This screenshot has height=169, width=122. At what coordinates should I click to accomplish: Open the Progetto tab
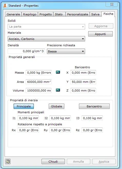(46, 14)
